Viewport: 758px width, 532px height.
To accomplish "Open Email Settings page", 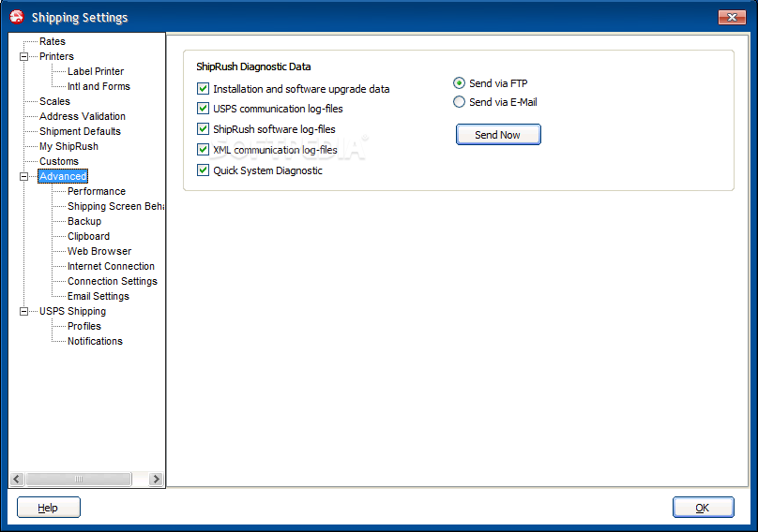I will click(99, 296).
